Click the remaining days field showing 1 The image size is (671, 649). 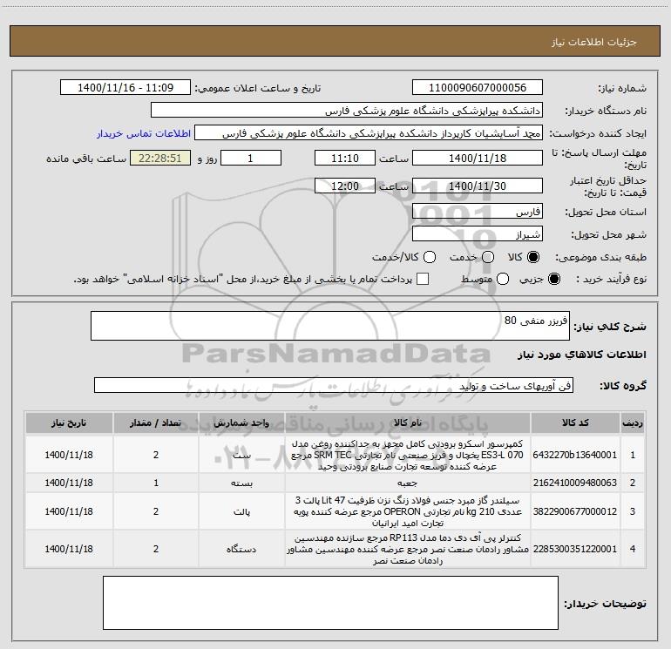tap(251, 158)
